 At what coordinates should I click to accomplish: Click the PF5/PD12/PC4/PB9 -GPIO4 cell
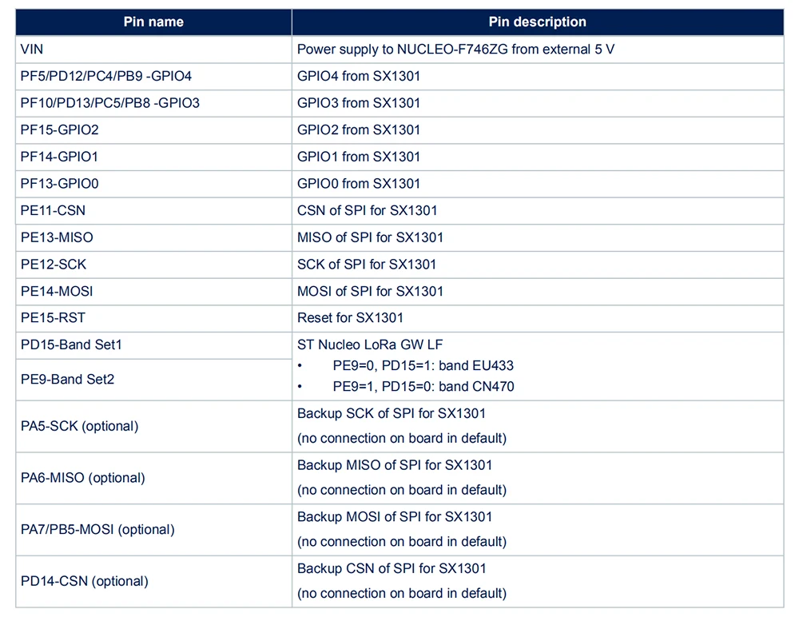point(106,76)
